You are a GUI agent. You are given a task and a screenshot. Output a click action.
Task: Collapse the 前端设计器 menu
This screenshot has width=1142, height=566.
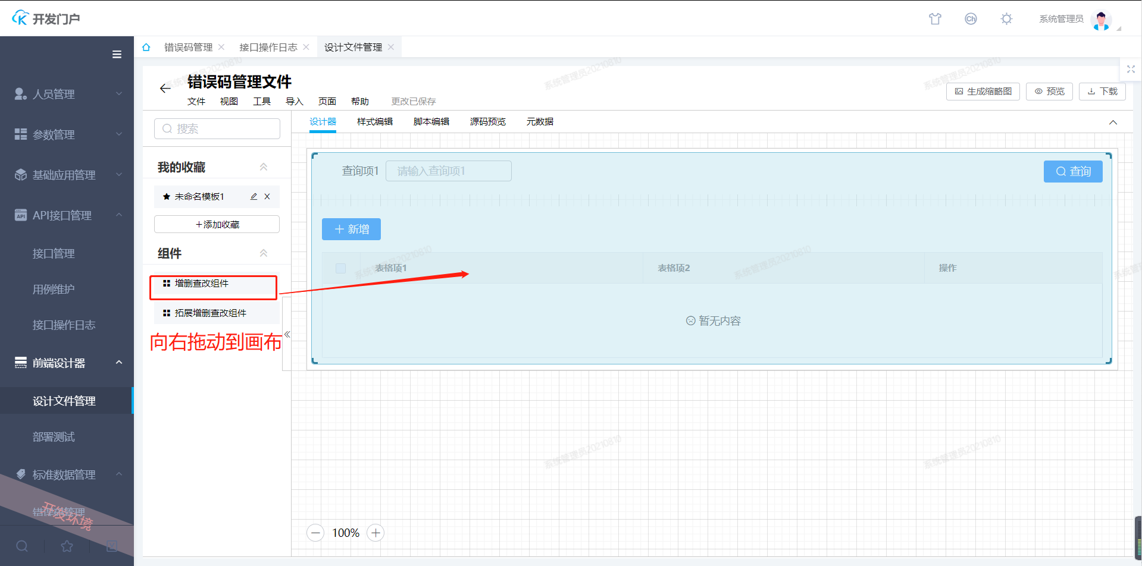pos(67,363)
